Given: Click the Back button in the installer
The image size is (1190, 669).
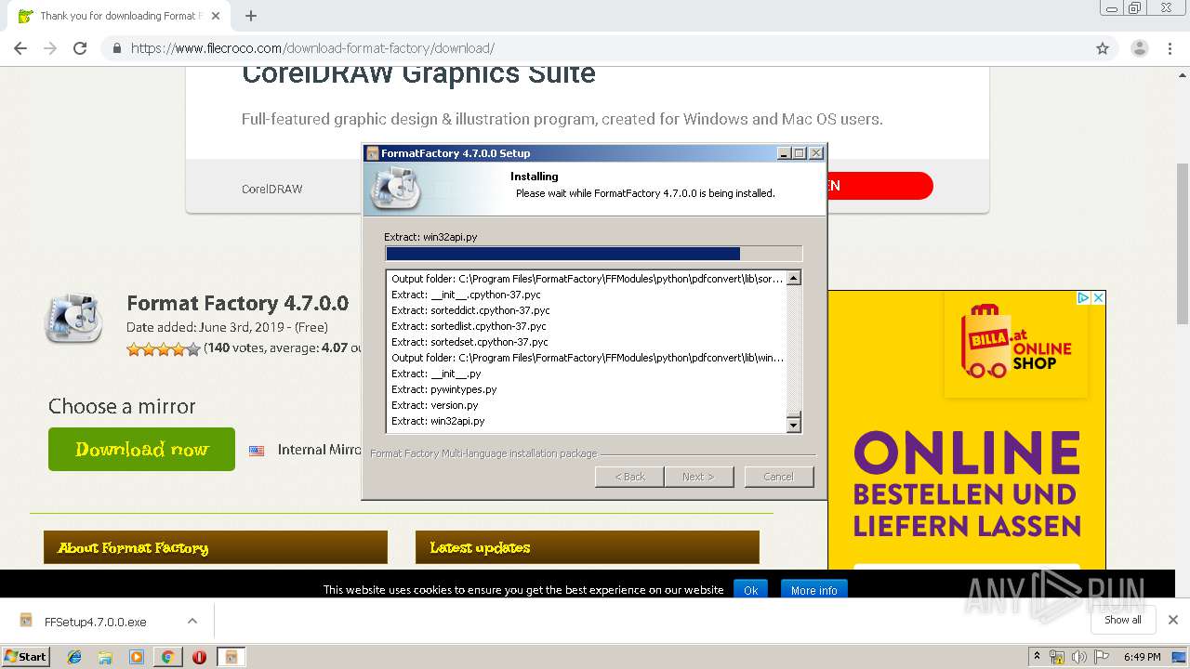Looking at the screenshot, I should [x=629, y=477].
